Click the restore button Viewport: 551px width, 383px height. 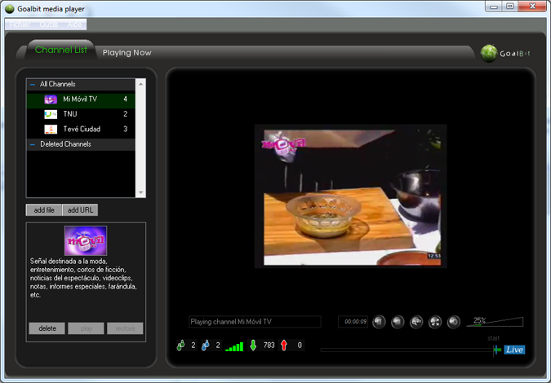pyautogui.click(x=125, y=328)
